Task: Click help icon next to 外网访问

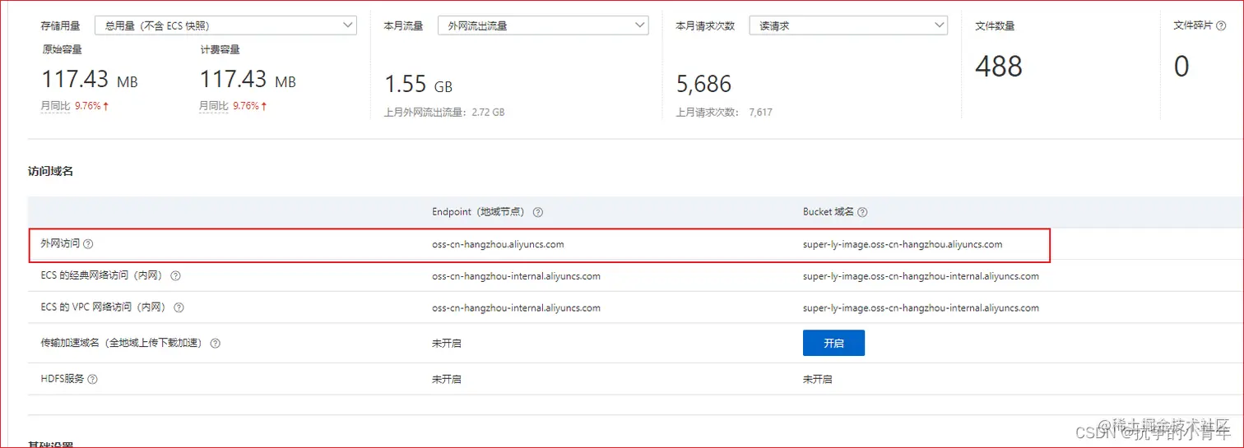Action: pos(89,244)
